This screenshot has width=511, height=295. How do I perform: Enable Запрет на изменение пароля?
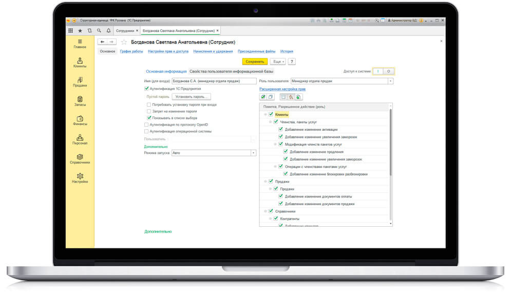tap(149, 111)
